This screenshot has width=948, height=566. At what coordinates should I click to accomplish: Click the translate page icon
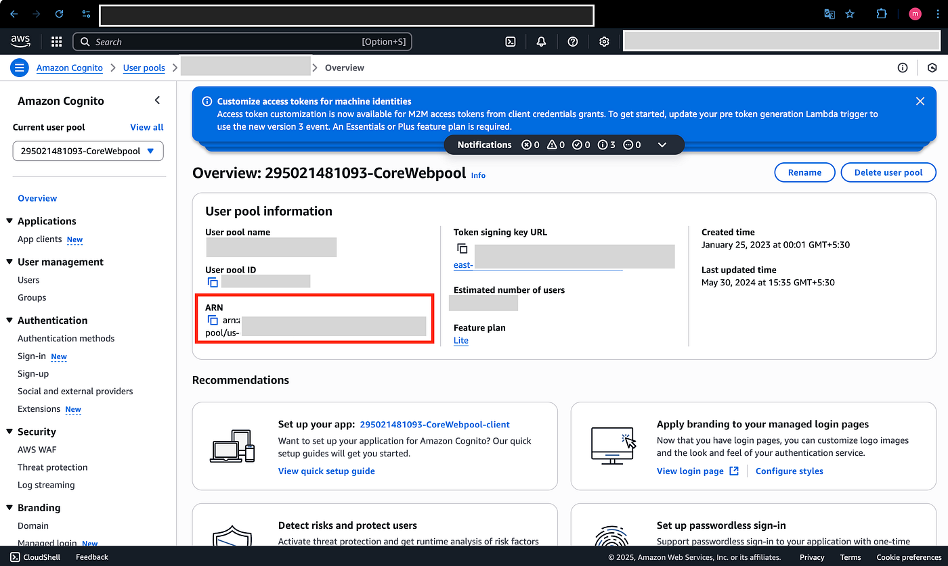coord(829,14)
